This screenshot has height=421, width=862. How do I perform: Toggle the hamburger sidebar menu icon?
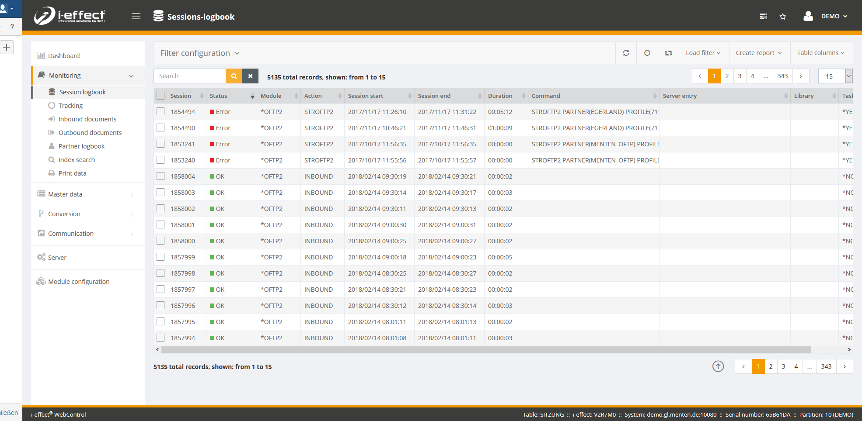(x=136, y=17)
